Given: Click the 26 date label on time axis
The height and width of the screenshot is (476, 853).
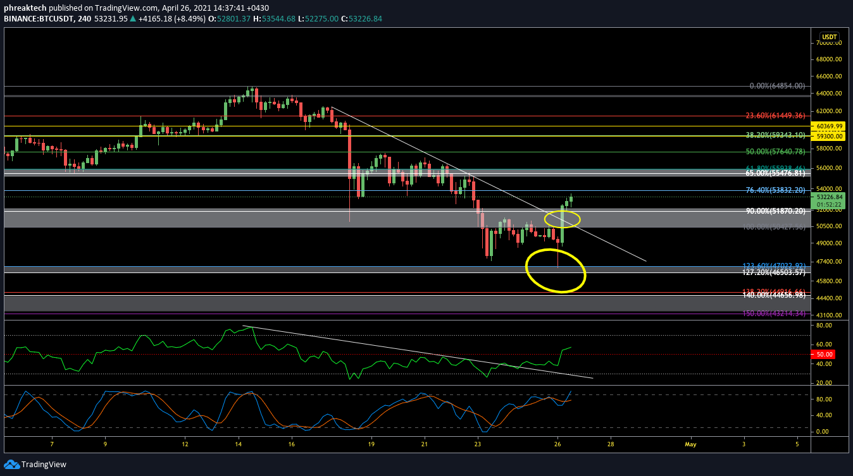Looking at the screenshot, I should tap(557, 444).
